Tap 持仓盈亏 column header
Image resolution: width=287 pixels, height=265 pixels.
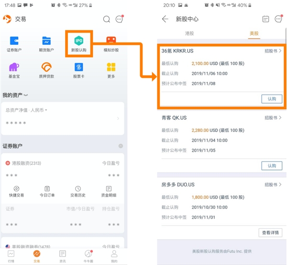click(111, 209)
